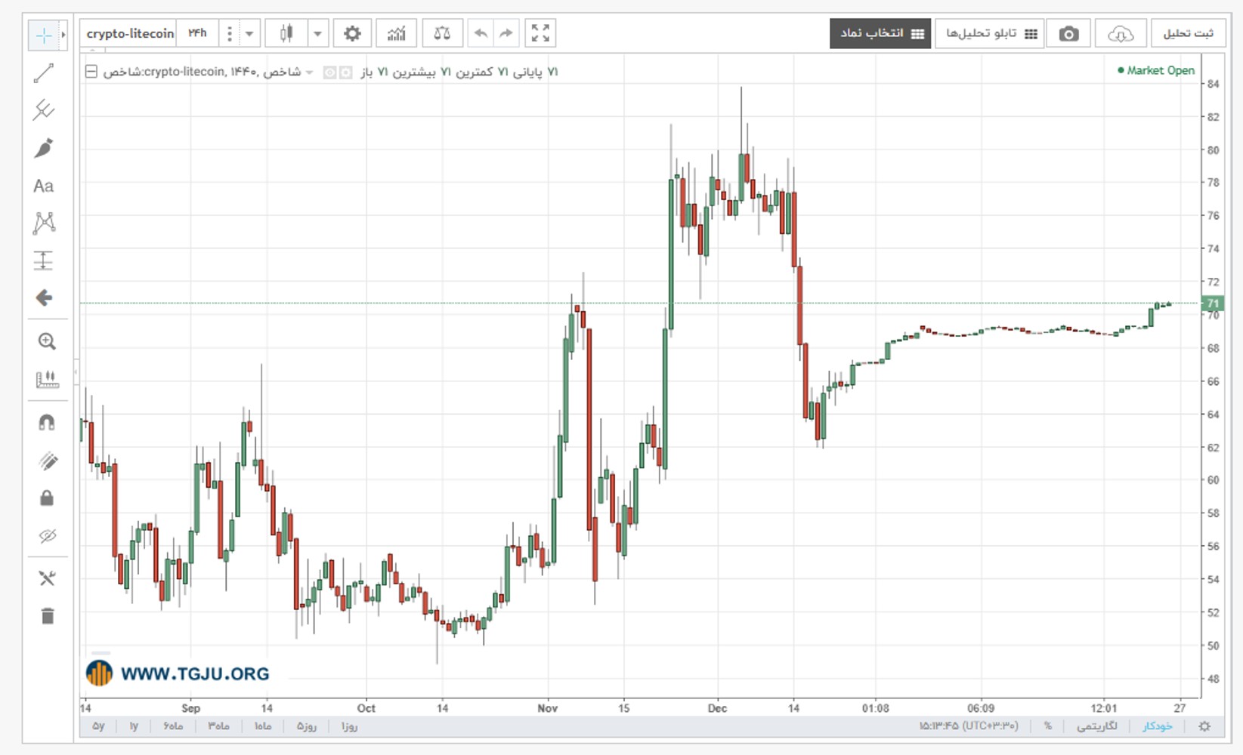Select the Aa text annotation tool
The width and height of the screenshot is (1243, 755).
(x=44, y=186)
